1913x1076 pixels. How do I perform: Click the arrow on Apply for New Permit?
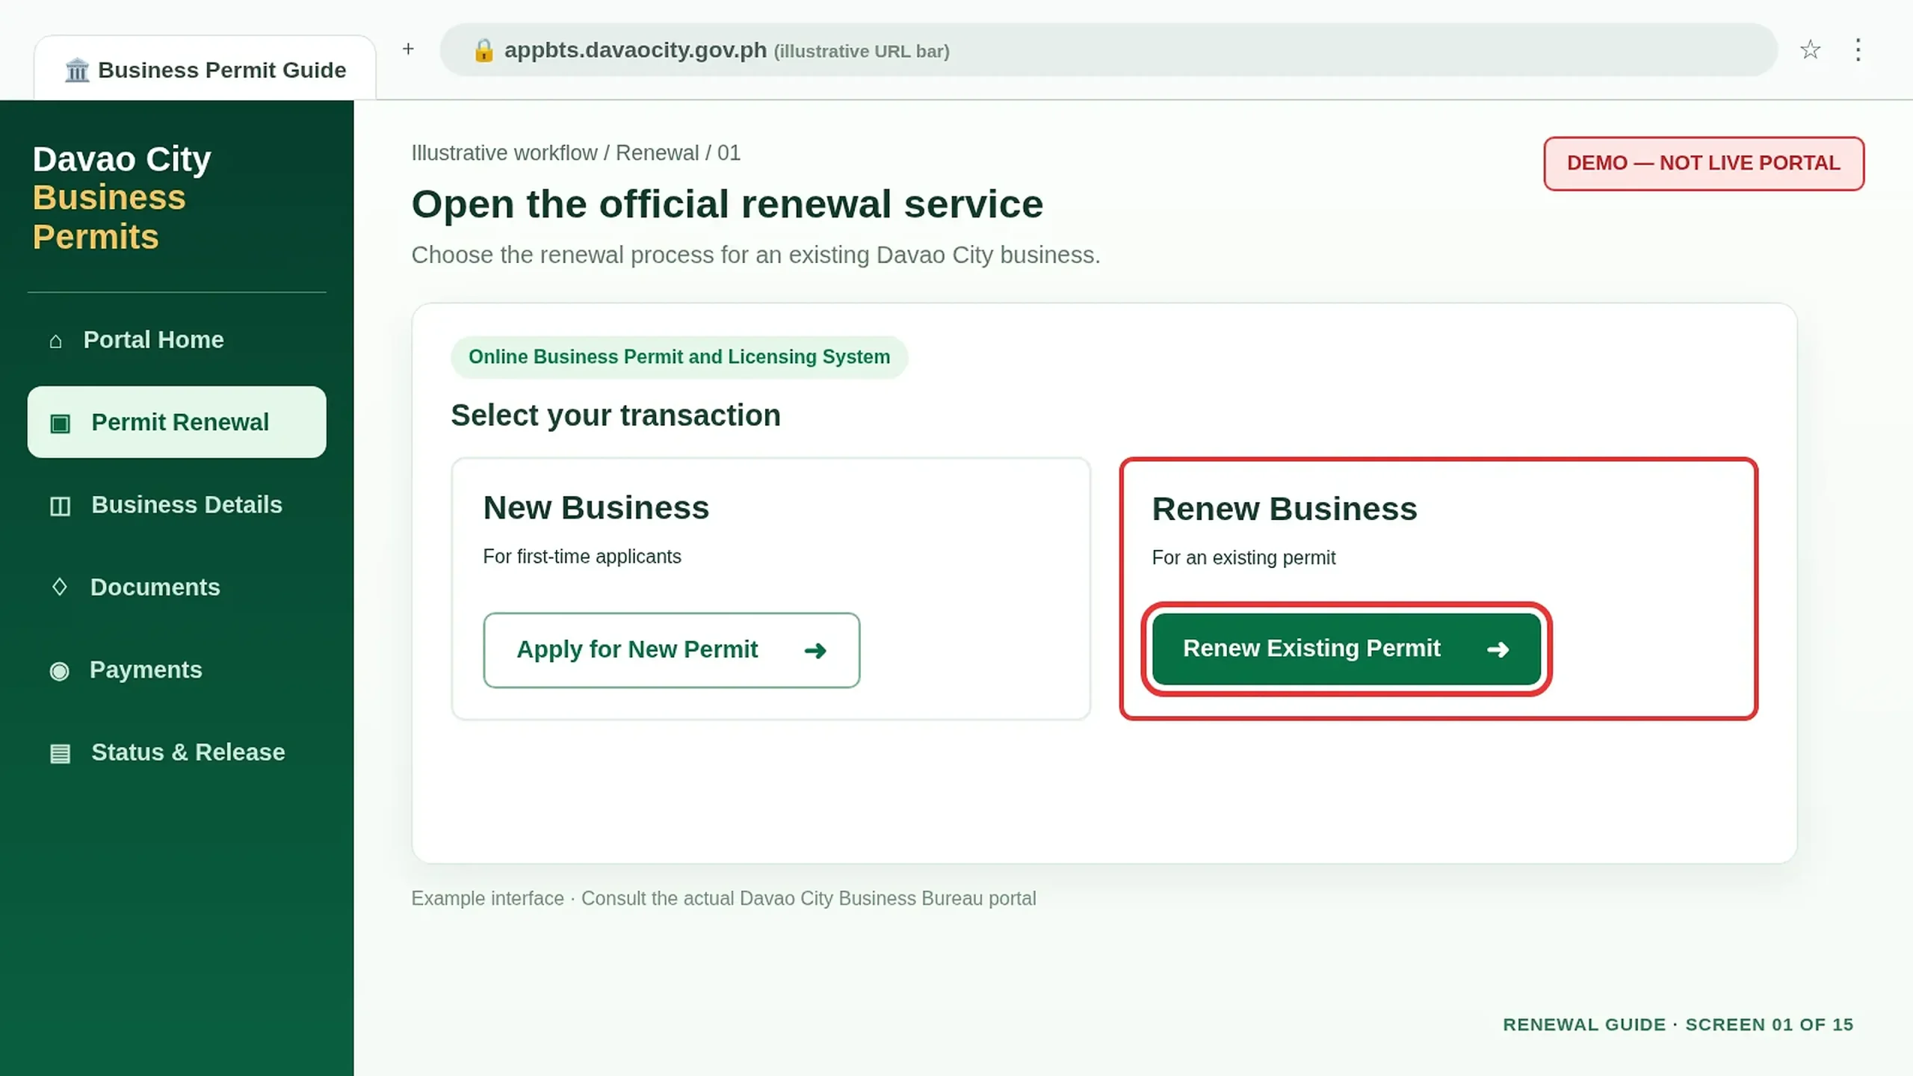815,651
